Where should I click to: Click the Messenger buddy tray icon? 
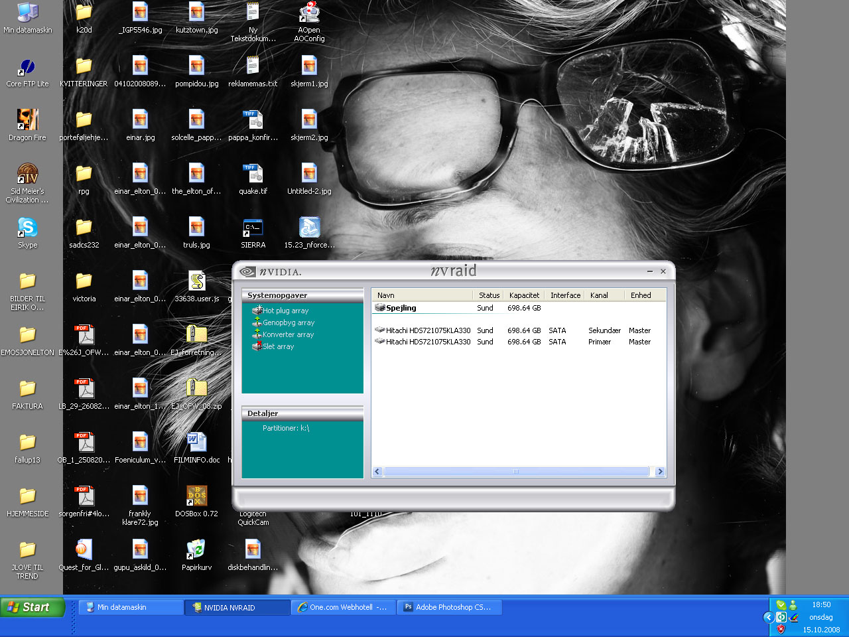[x=793, y=604]
